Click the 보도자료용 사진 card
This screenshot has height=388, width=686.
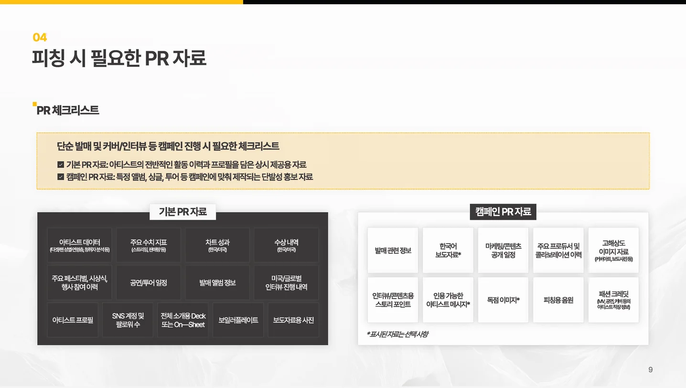(293, 320)
